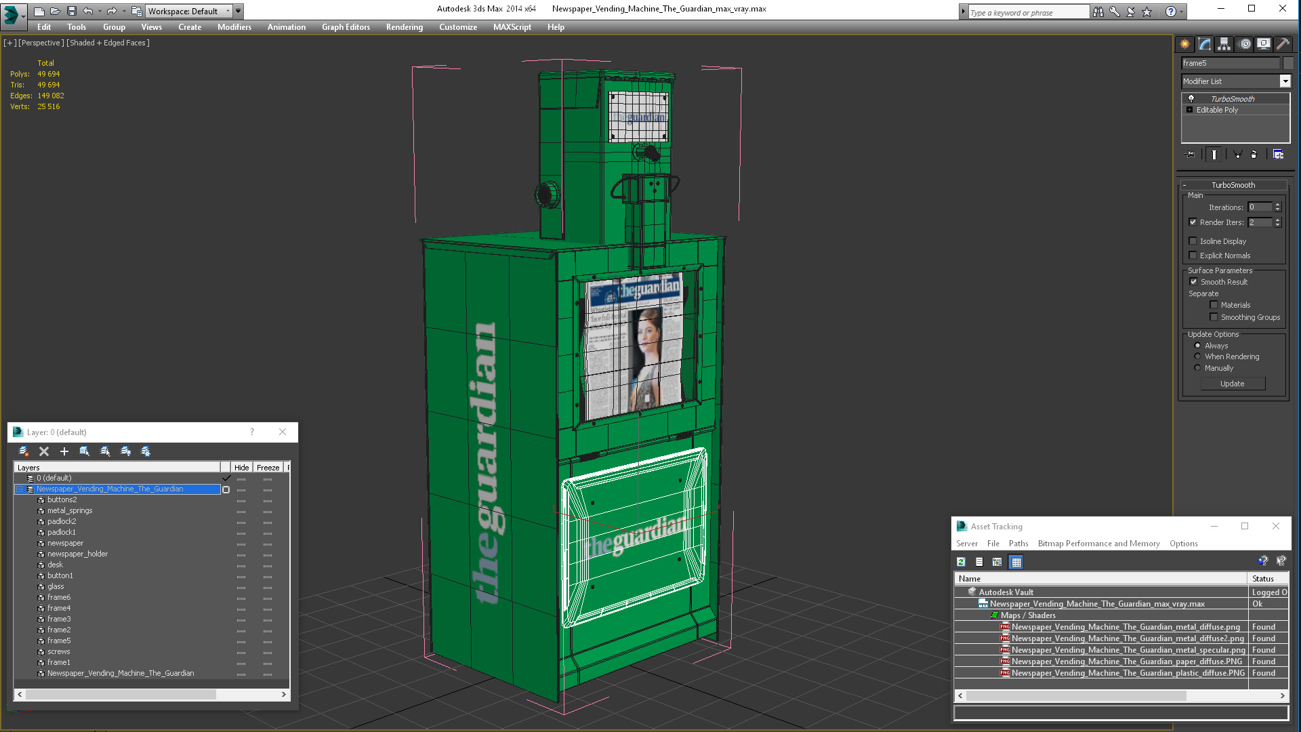Open the Modifier List dropdown
The image size is (1301, 732).
1285,81
